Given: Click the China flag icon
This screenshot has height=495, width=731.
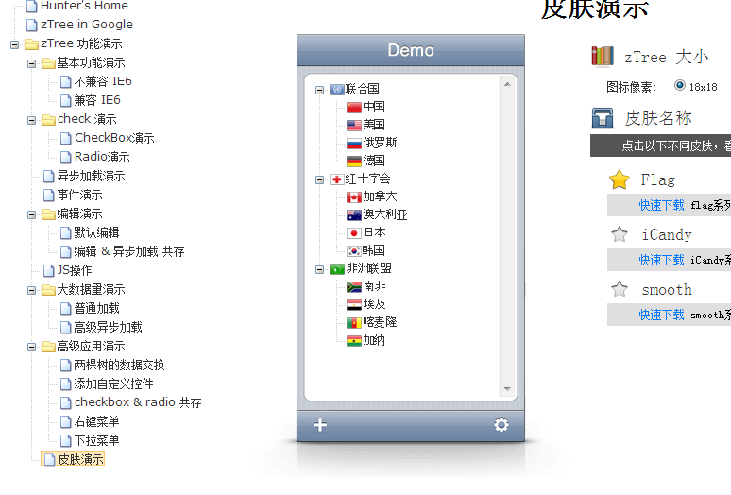Looking at the screenshot, I should pyautogui.click(x=354, y=108).
